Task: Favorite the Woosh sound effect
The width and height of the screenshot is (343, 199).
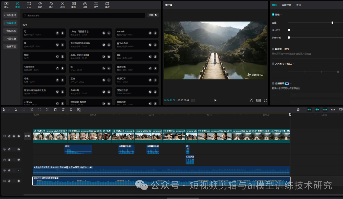Action: pyautogui.click(x=150, y=33)
